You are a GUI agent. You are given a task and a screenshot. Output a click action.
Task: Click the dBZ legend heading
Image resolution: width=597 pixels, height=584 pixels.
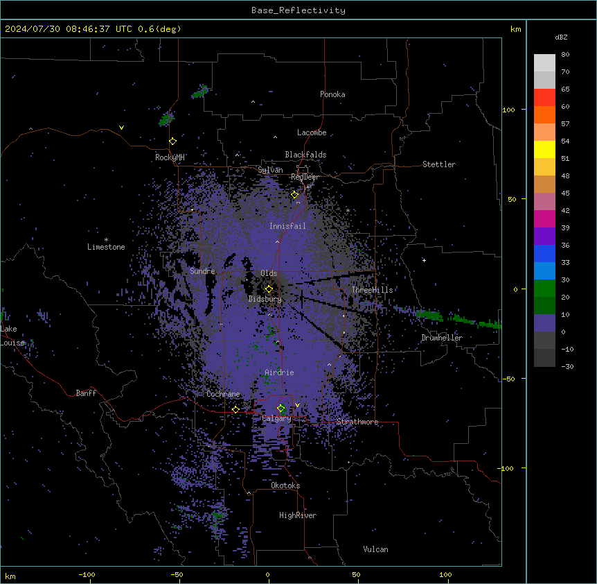(x=561, y=37)
